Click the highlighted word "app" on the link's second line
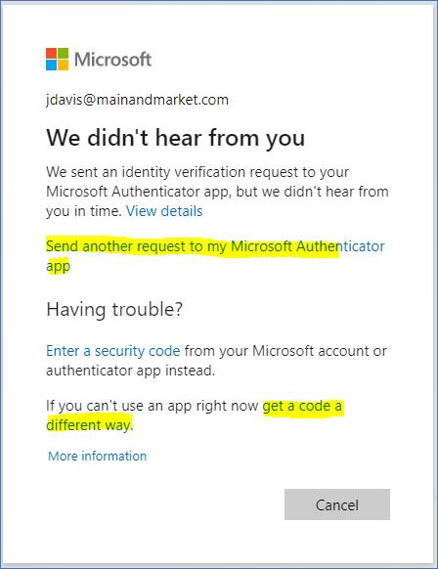Viewport: 438px width, 569px height. tap(58, 266)
